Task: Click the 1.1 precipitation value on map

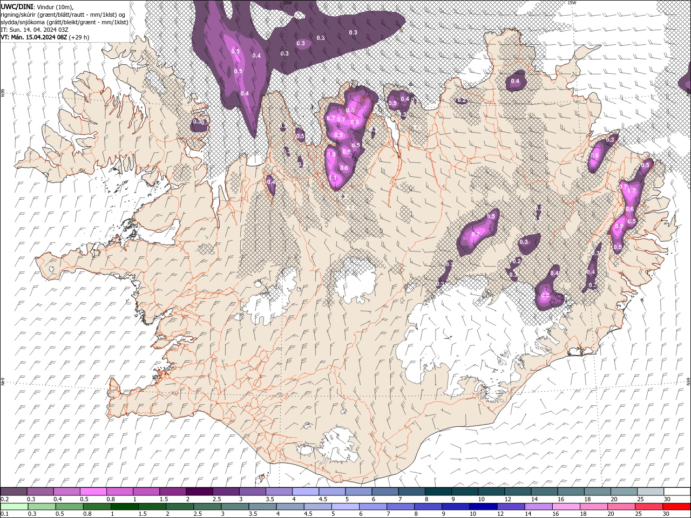Action: (333, 178)
